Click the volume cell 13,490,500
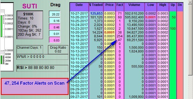 pyautogui.click(x=135, y=25)
